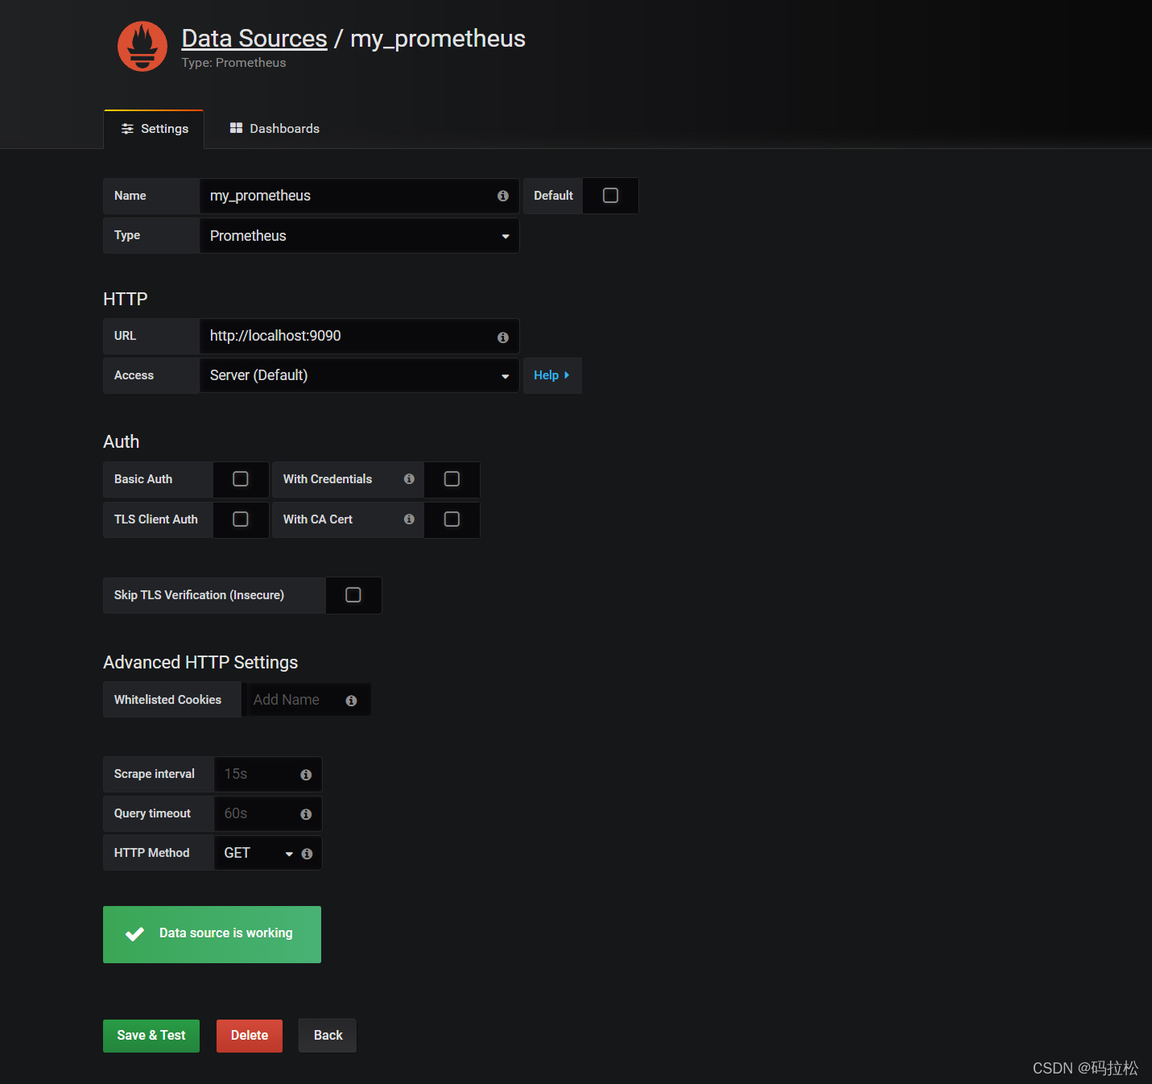Enable the Basic Auth checkbox
Screen dimensions: 1152x1084
tap(241, 479)
